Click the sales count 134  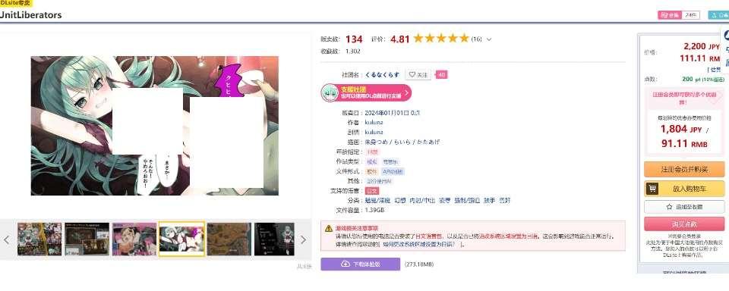tap(354, 39)
